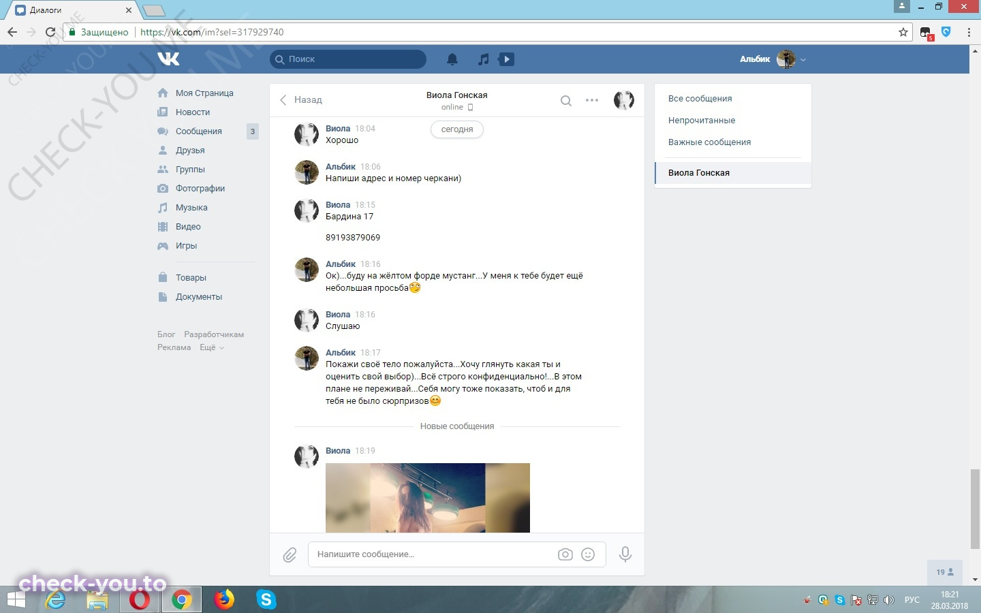Click Виола avatar in chat header
Screen dimensions: 981x613
(624, 100)
